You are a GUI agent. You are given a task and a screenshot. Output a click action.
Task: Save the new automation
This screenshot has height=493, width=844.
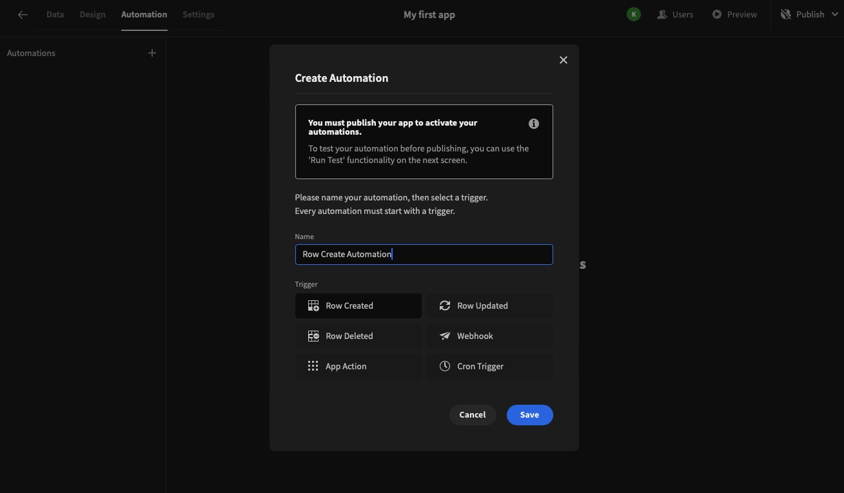point(529,414)
